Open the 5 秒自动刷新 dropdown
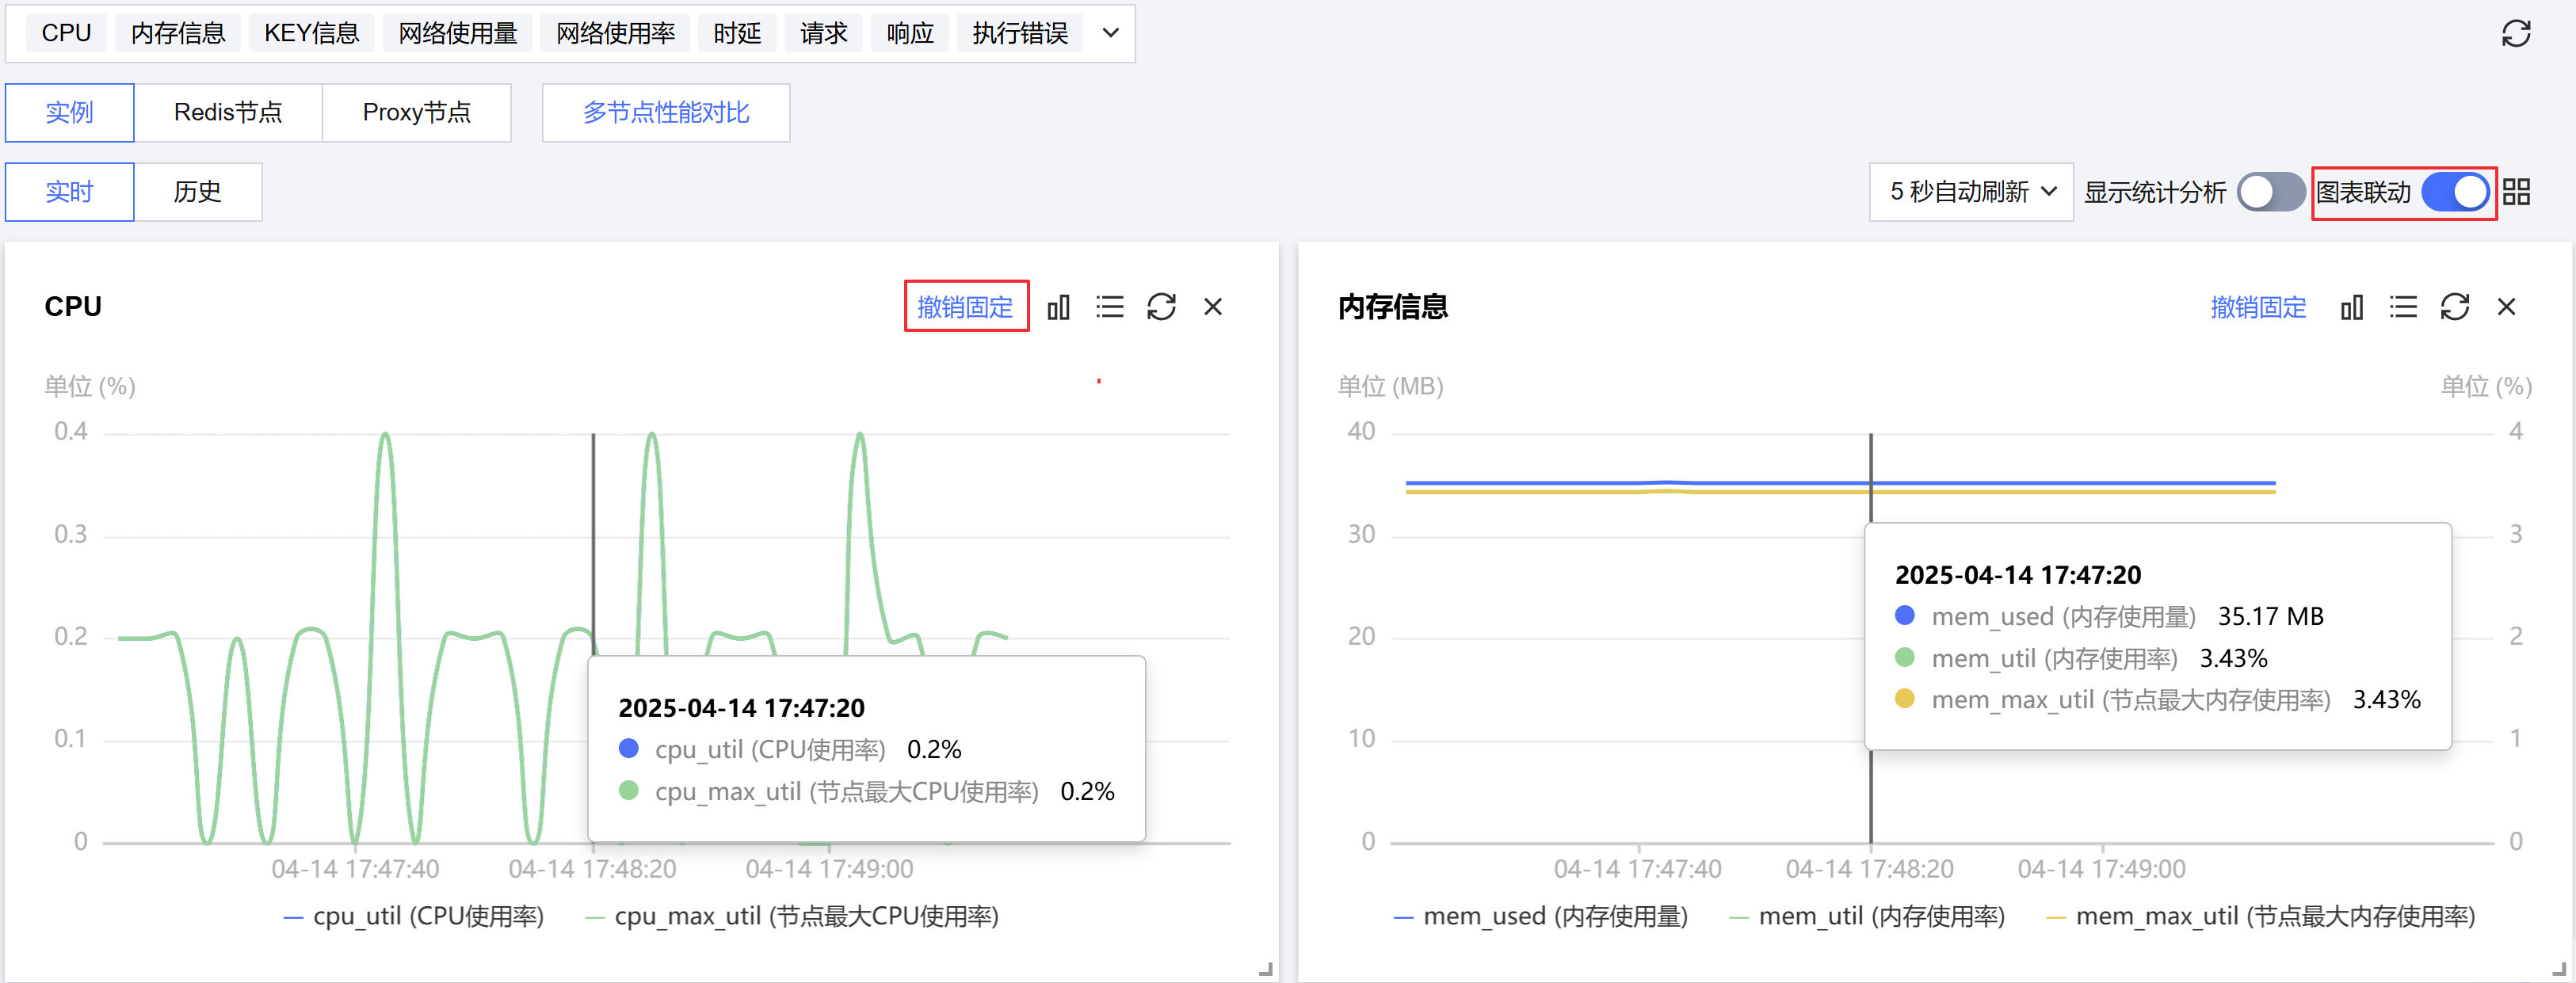 [1970, 192]
